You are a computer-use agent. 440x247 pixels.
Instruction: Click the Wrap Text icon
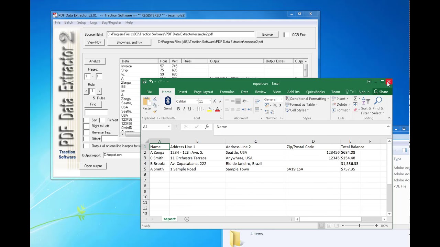coord(257,101)
